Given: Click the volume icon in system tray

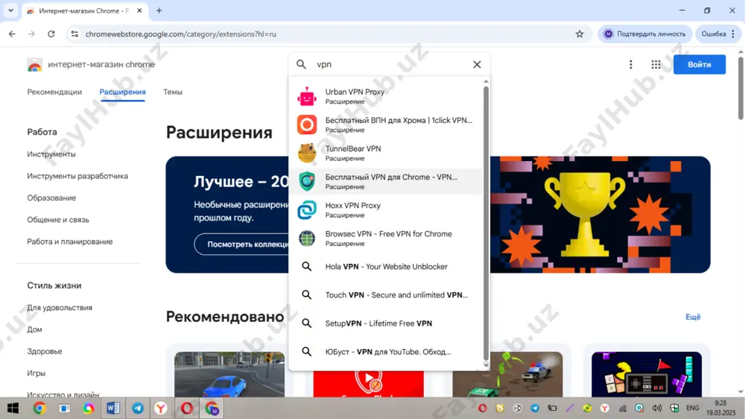Looking at the screenshot, I should point(657,408).
